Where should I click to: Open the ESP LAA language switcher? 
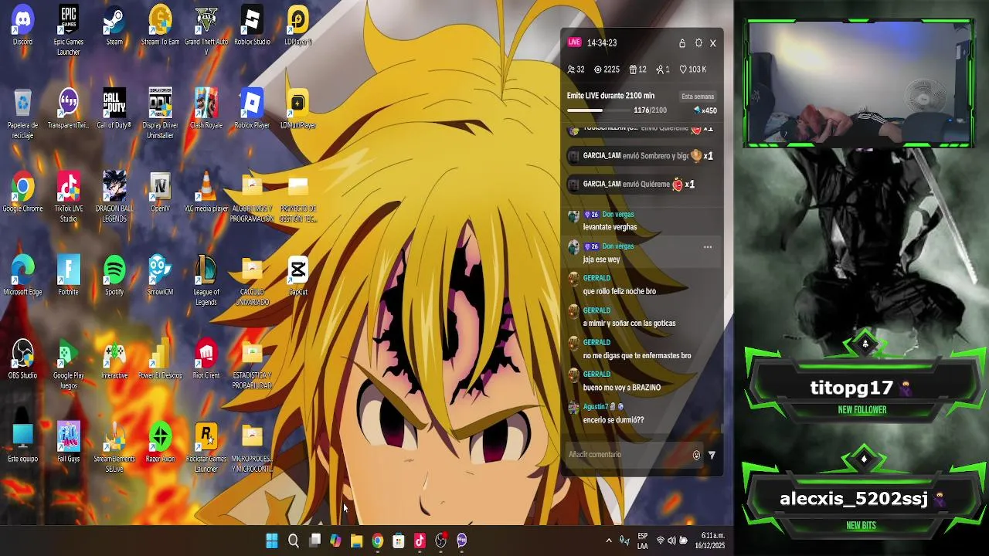[x=642, y=541]
